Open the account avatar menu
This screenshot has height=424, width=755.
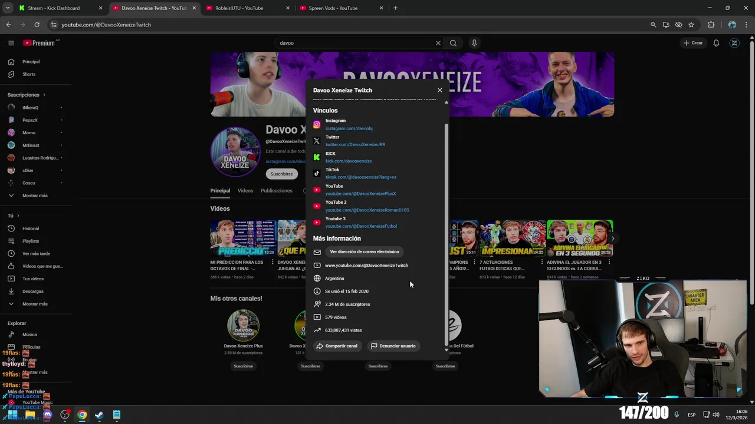pyautogui.click(x=734, y=43)
